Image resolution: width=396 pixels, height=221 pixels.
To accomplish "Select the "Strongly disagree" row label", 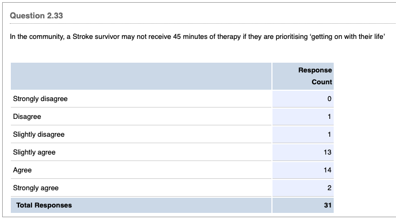I will [40, 99].
